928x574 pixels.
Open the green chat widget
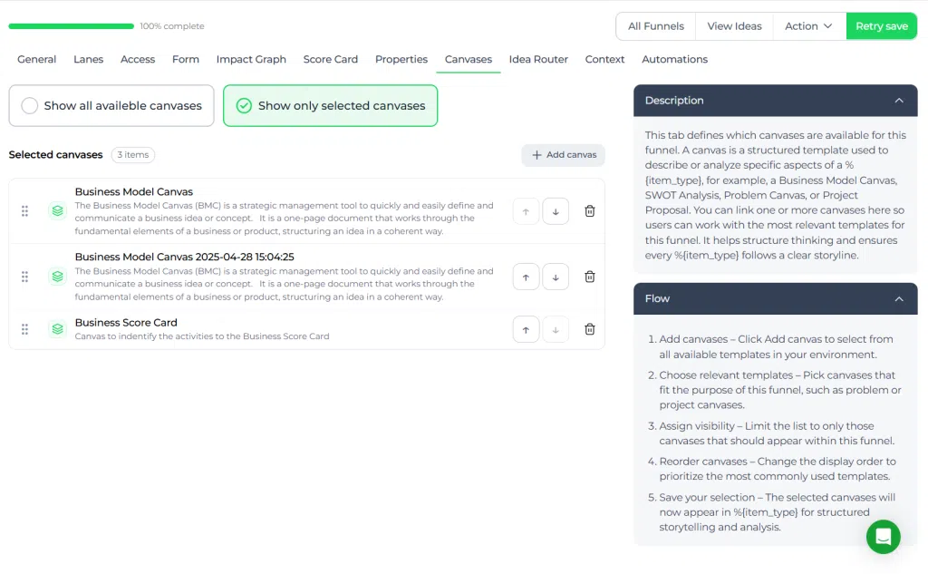pos(883,537)
